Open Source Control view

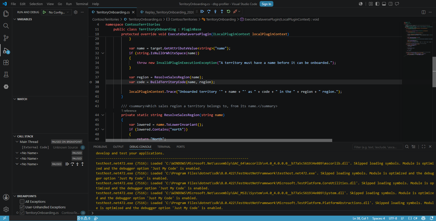click(x=6, y=38)
